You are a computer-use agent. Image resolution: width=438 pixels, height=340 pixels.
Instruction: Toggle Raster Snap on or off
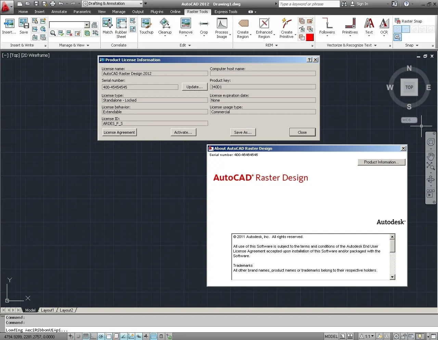(409, 21)
